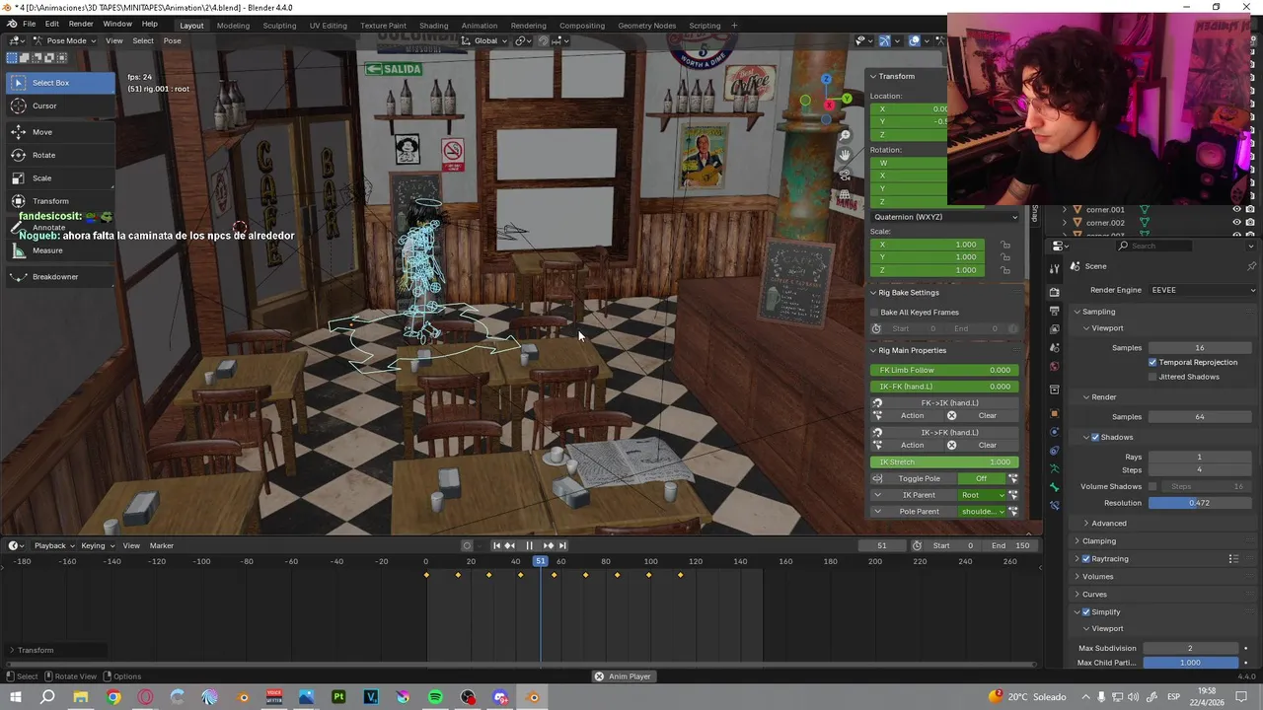Enable the Volume Shadows checkbox
The width and height of the screenshot is (1263, 710).
pos(1152,486)
